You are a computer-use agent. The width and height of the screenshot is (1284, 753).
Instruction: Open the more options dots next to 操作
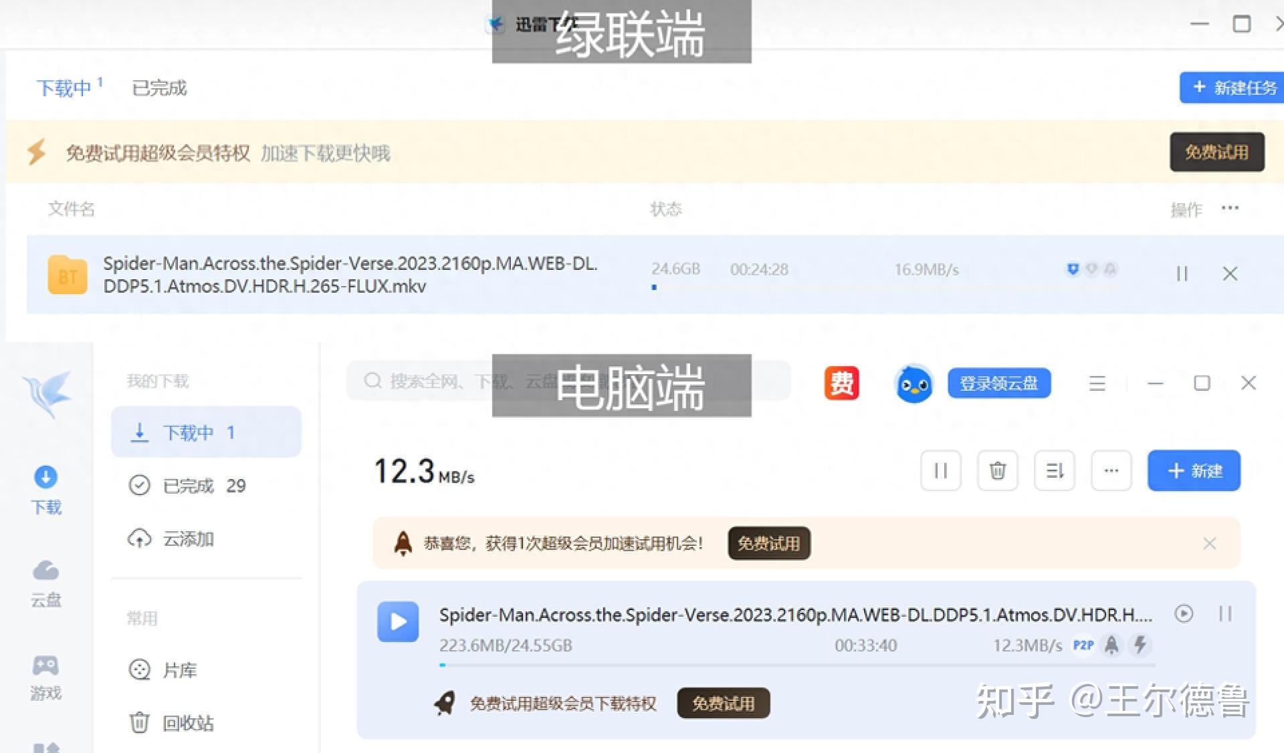1230,208
